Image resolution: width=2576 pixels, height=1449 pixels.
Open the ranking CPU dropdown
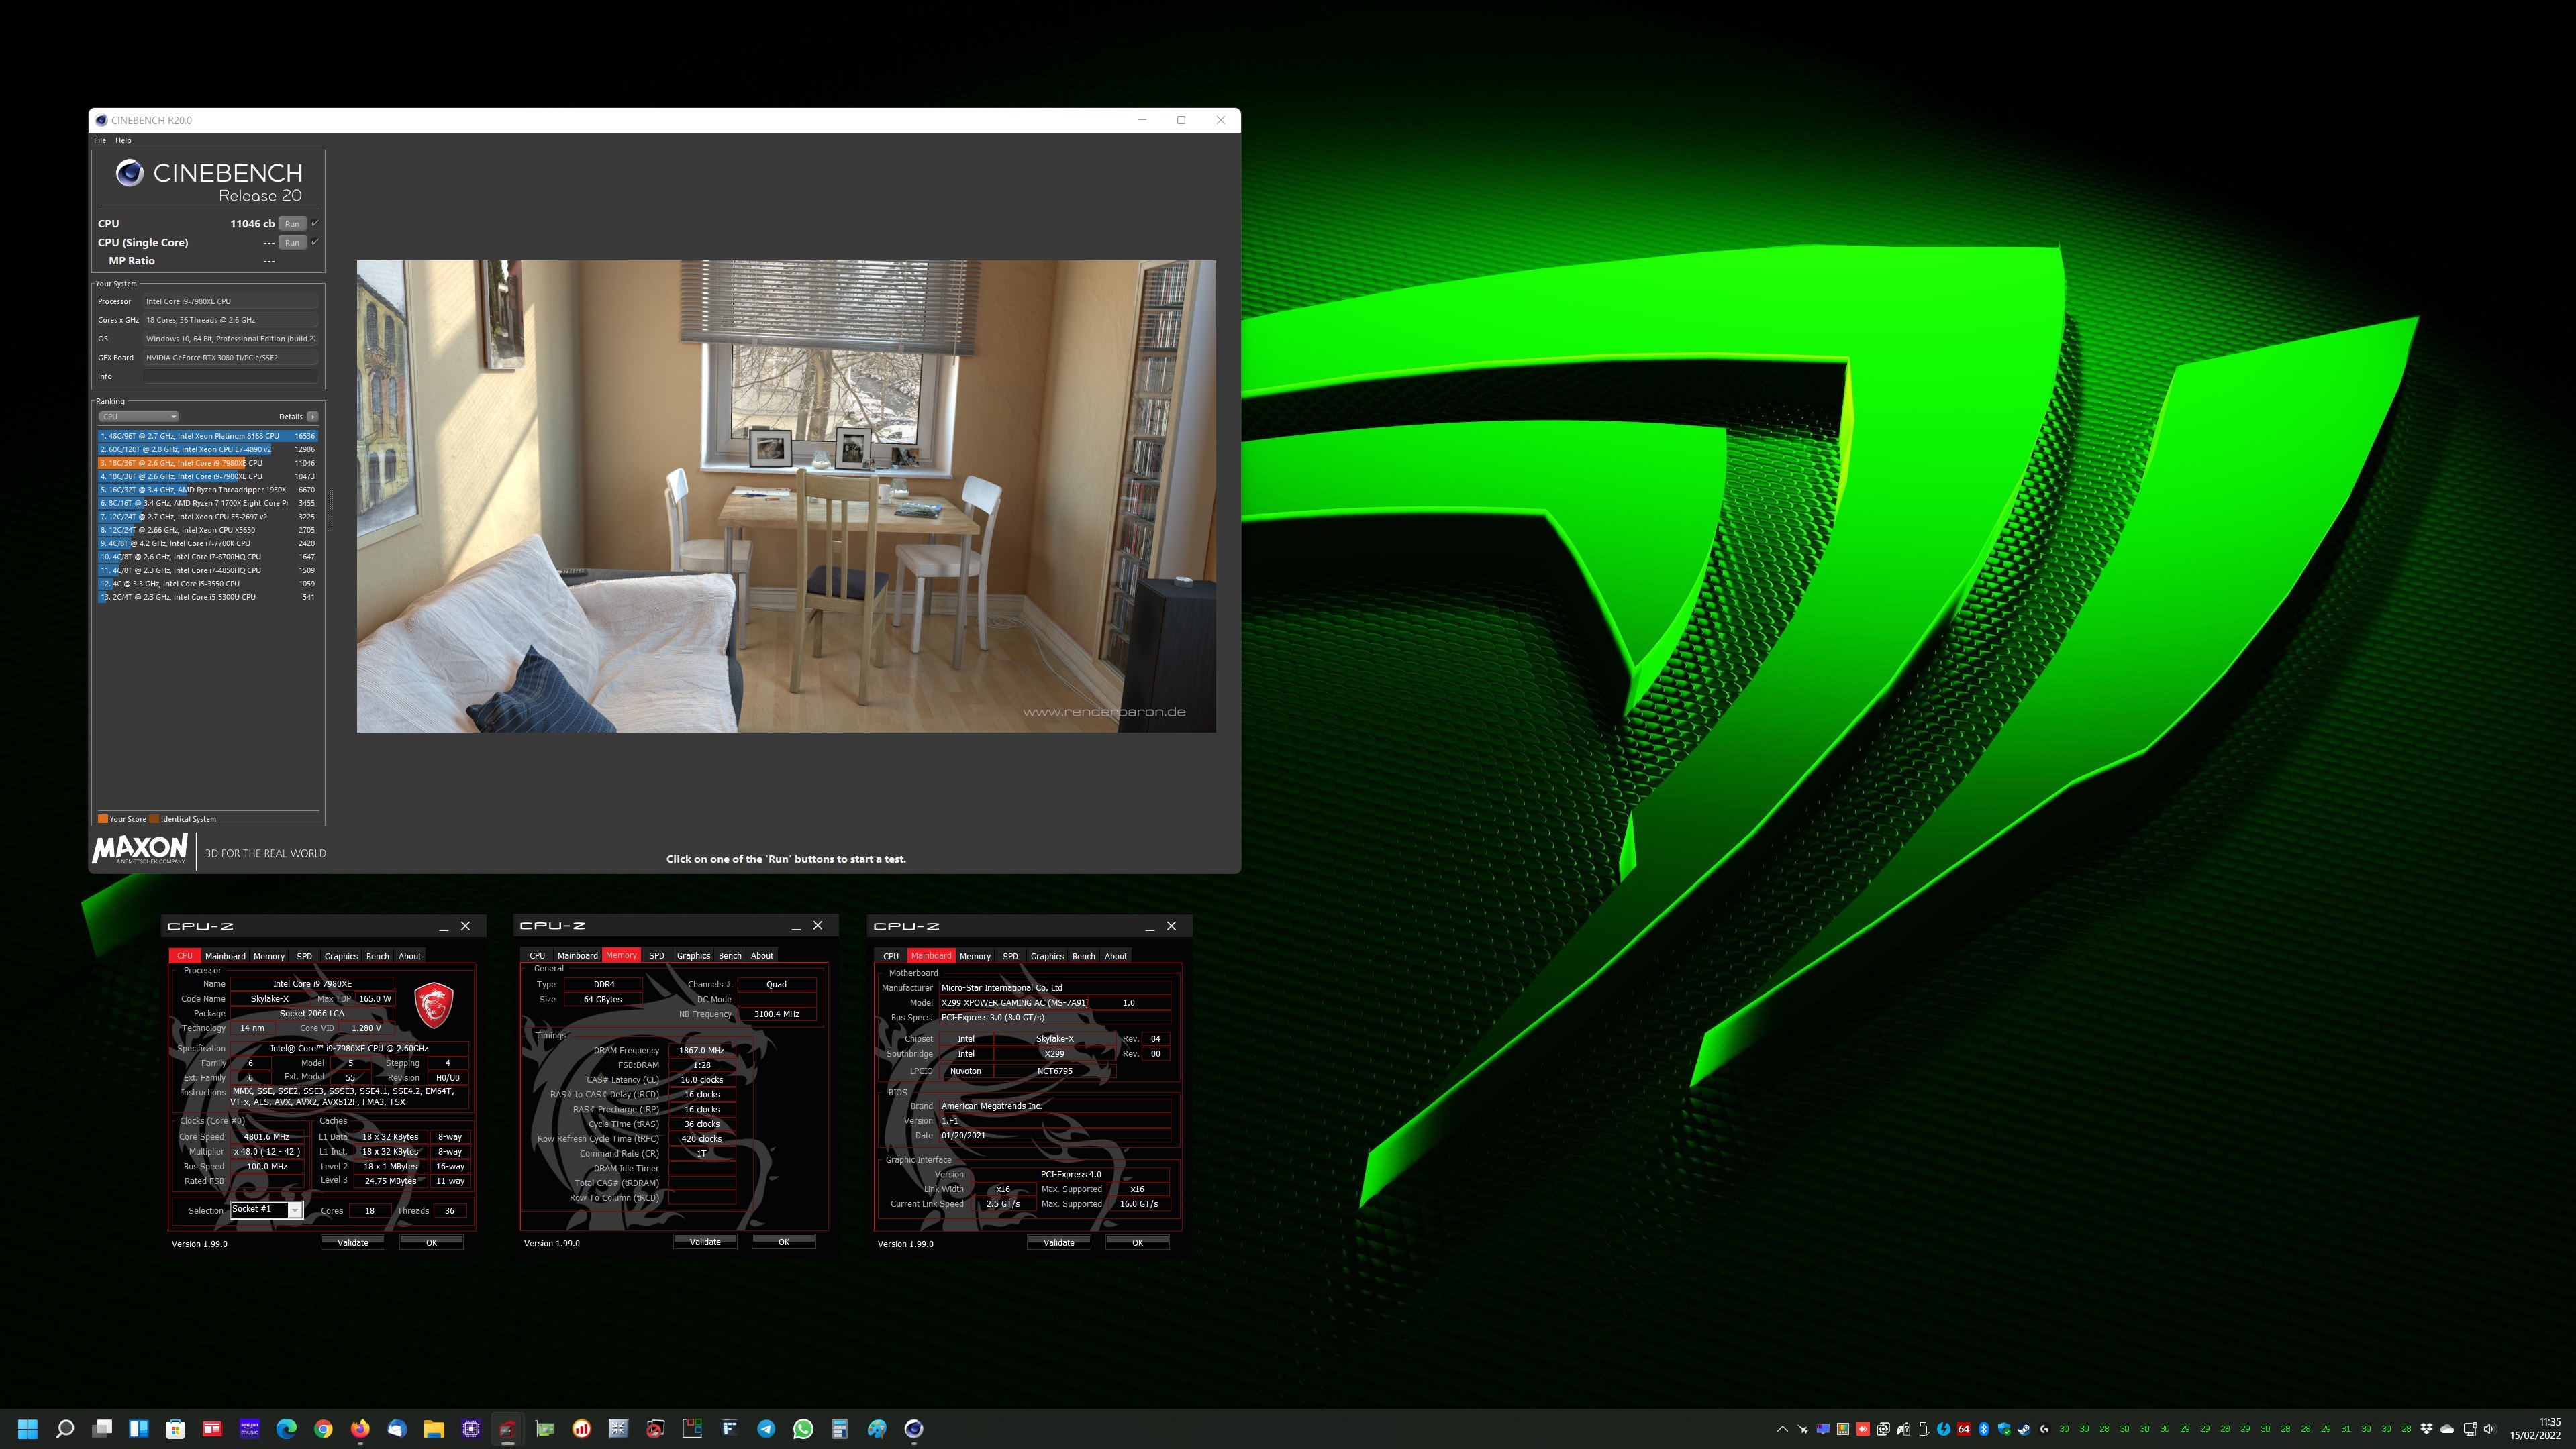139,417
